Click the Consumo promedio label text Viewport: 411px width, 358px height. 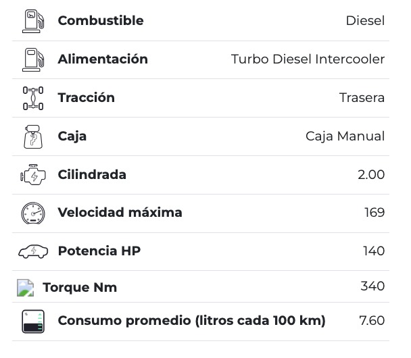(191, 321)
